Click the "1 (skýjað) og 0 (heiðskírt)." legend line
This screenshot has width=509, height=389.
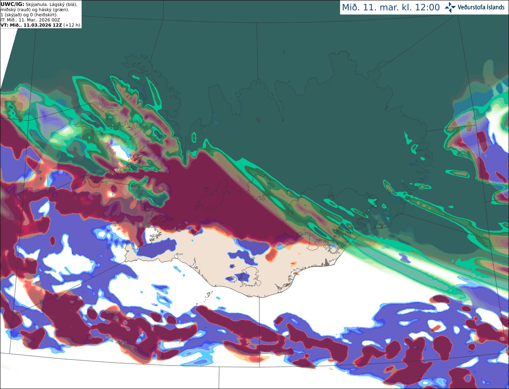tap(29, 14)
